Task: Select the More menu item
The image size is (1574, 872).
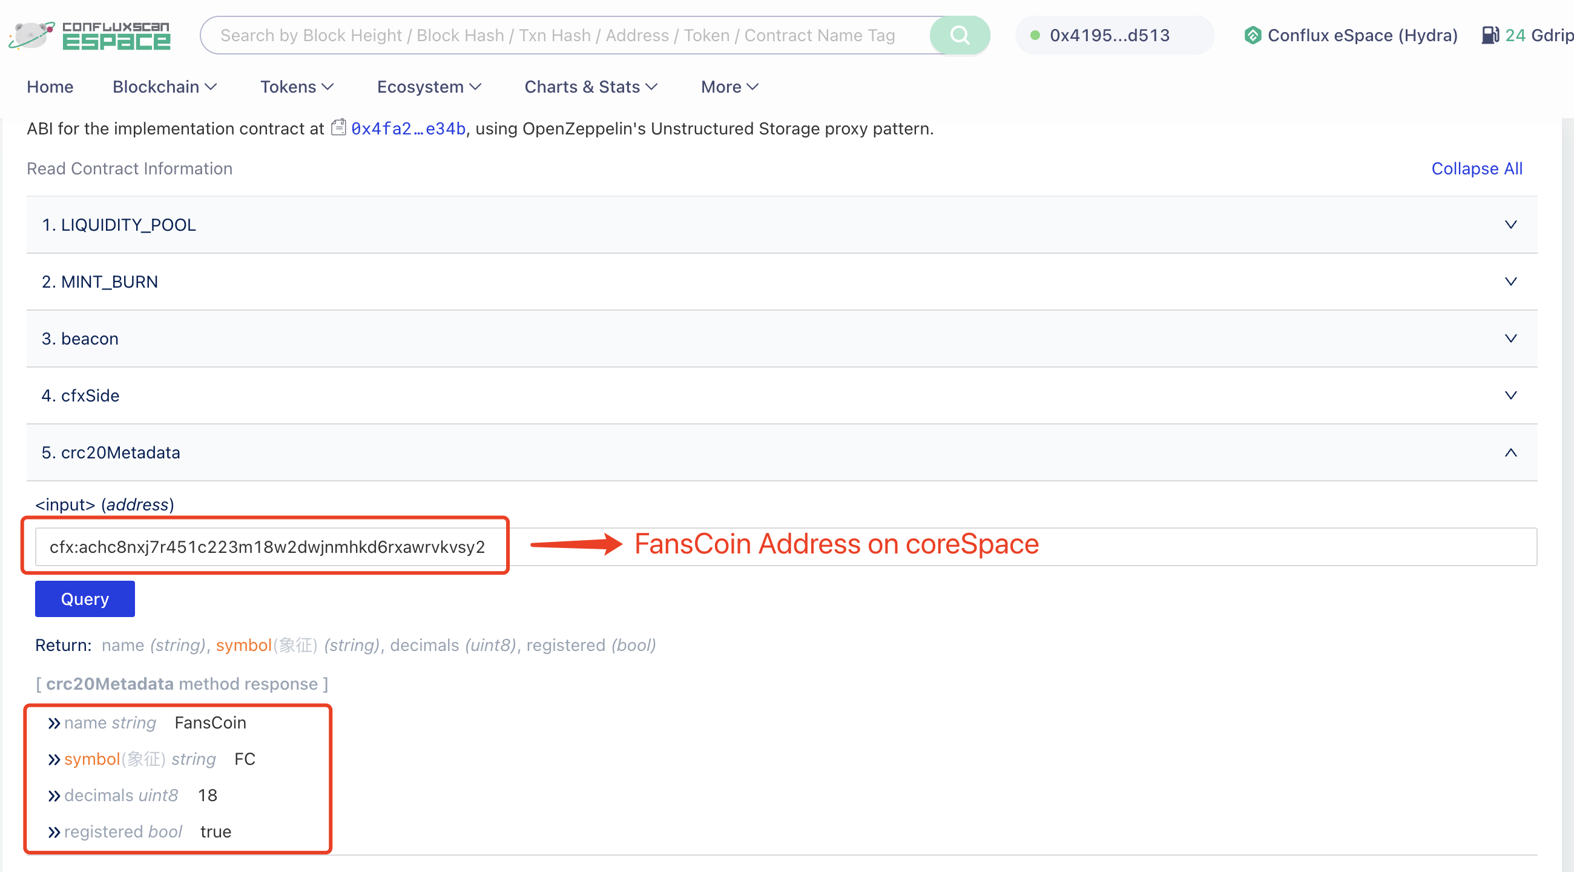Action: 726,86
